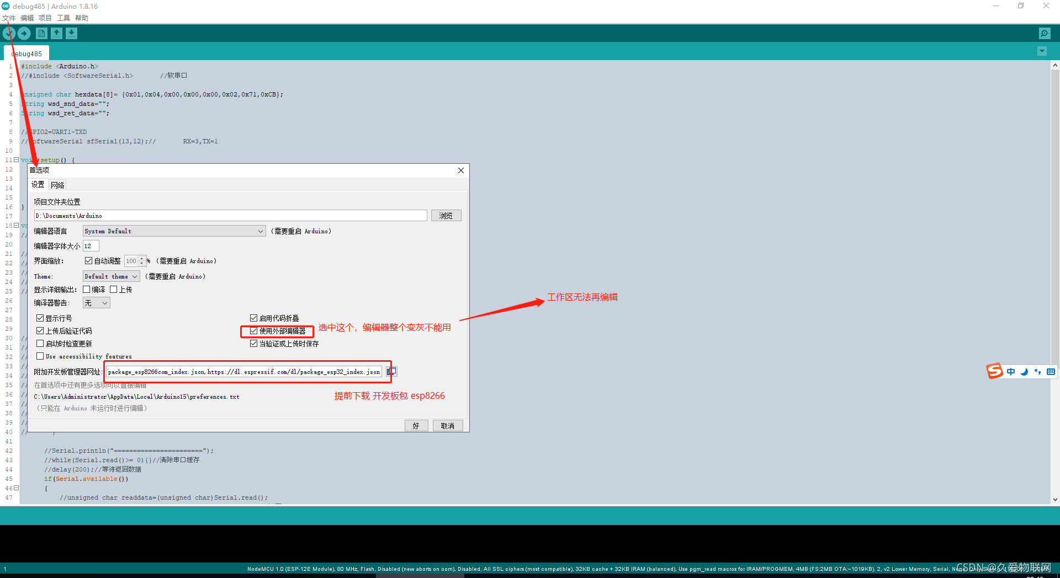This screenshot has height=578, width=1060.
Task: Toggle verbose output 编译 checkbox
Action: [x=87, y=290]
